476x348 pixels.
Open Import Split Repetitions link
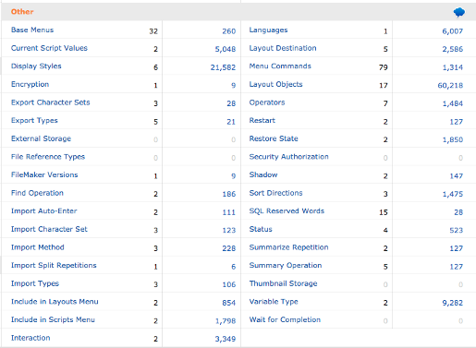(54, 265)
